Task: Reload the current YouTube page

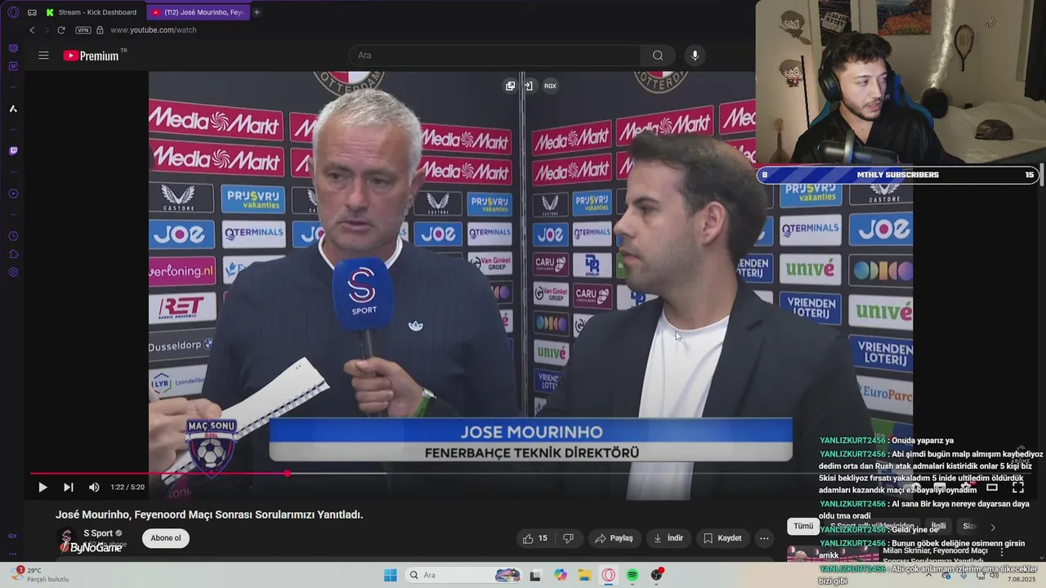Action: 61,30
